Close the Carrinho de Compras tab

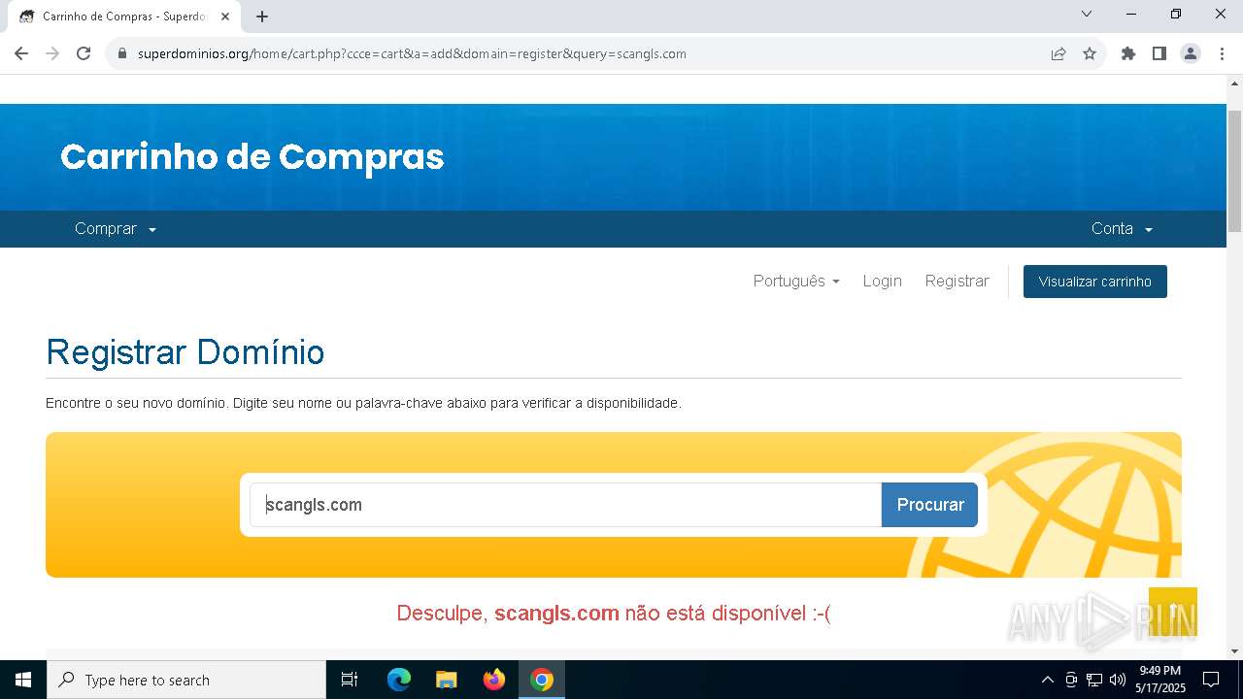pyautogui.click(x=225, y=17)
